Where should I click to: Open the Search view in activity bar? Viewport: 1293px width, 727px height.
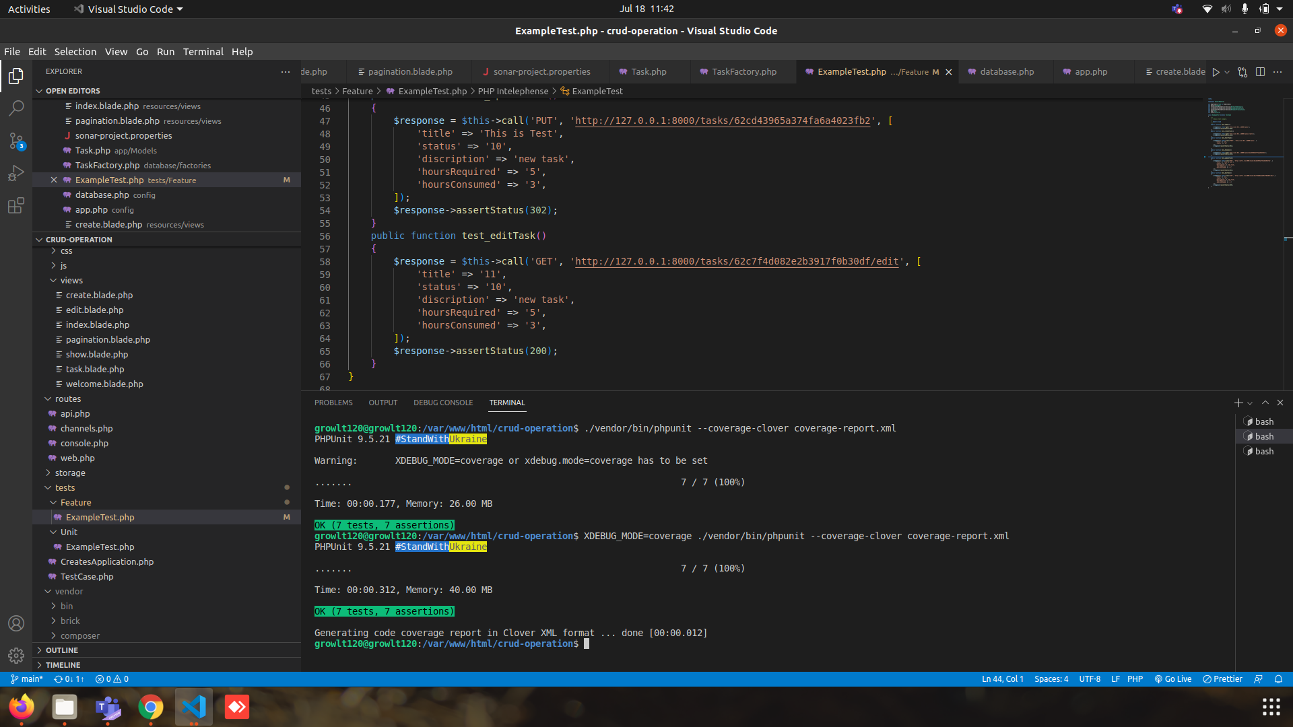point(16,108)
